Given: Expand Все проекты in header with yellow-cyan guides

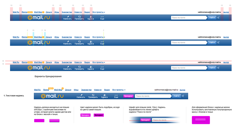Looking at the screenshot, I should [x=99, y=37].
